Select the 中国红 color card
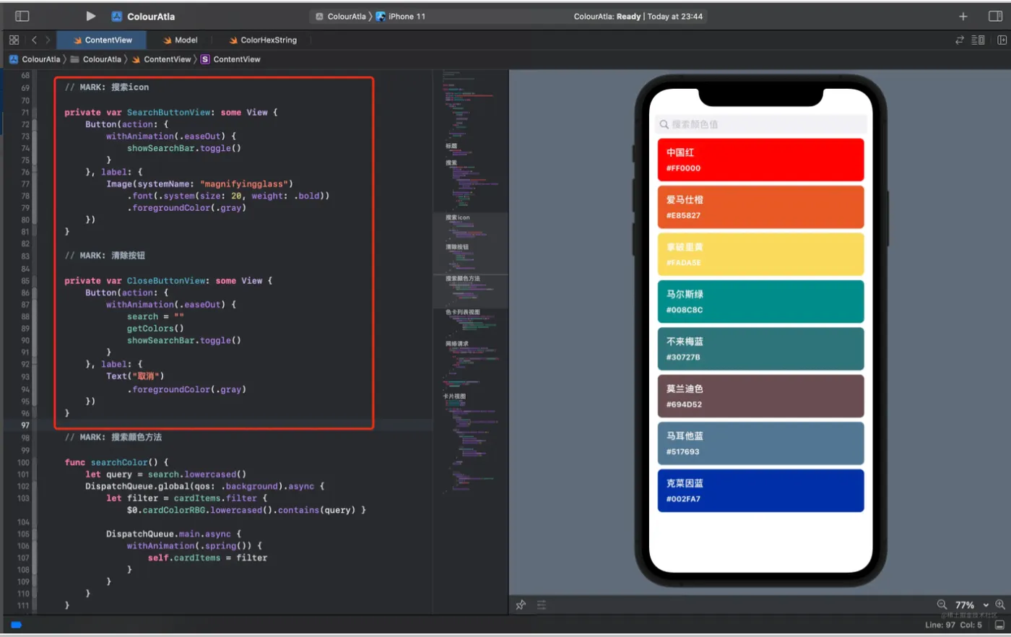 coord(760,160)
